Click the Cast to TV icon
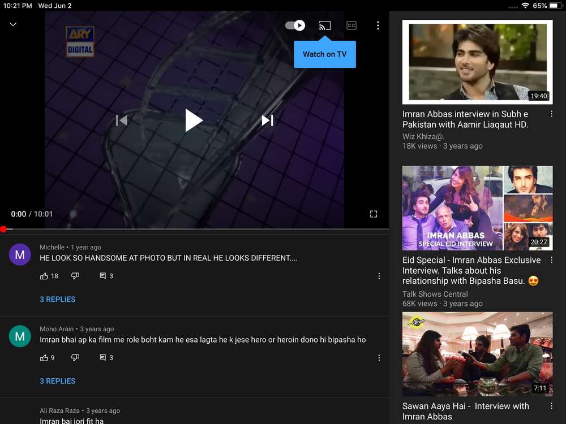Viewport: 566px width, 424px height. pyautogui.click(x=324, y=25)
